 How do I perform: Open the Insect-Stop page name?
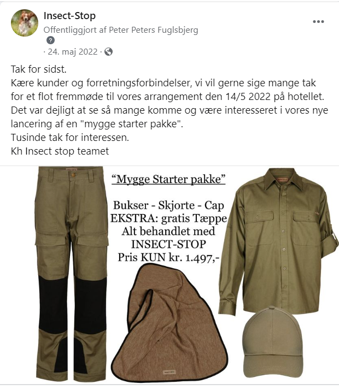[x=69, y=16]
